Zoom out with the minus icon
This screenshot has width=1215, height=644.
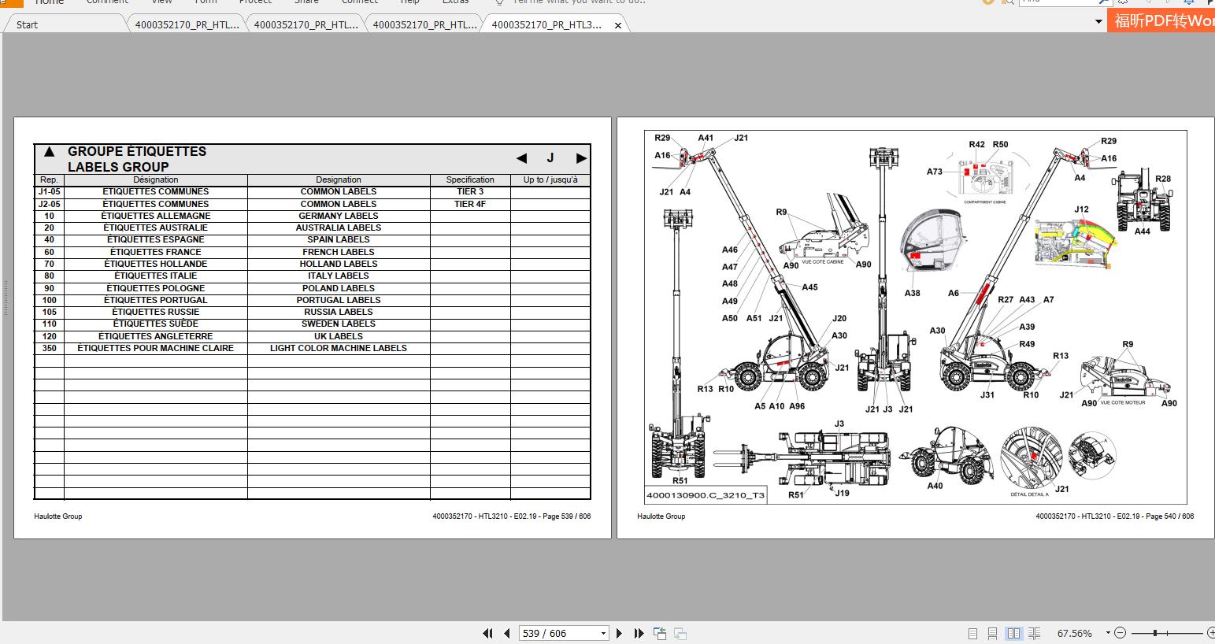point(1120,632)
